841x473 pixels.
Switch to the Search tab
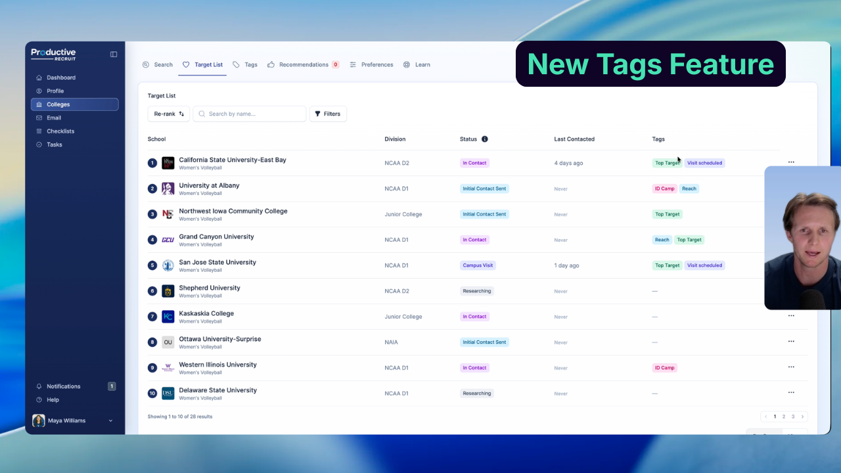click(158, 64)
